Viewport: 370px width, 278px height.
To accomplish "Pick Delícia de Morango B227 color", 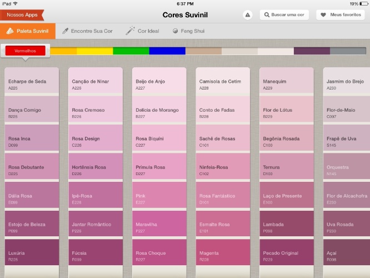I will point(159,109).
